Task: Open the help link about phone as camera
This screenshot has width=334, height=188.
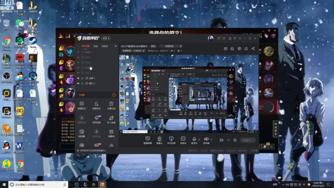Action: pyautogui.click(x=93, y=150)
